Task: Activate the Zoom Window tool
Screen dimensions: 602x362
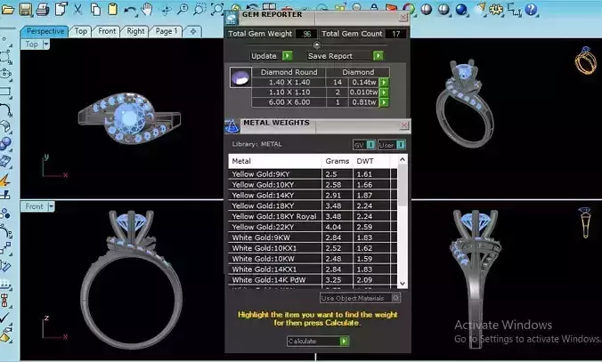Action: click(199, 9)
